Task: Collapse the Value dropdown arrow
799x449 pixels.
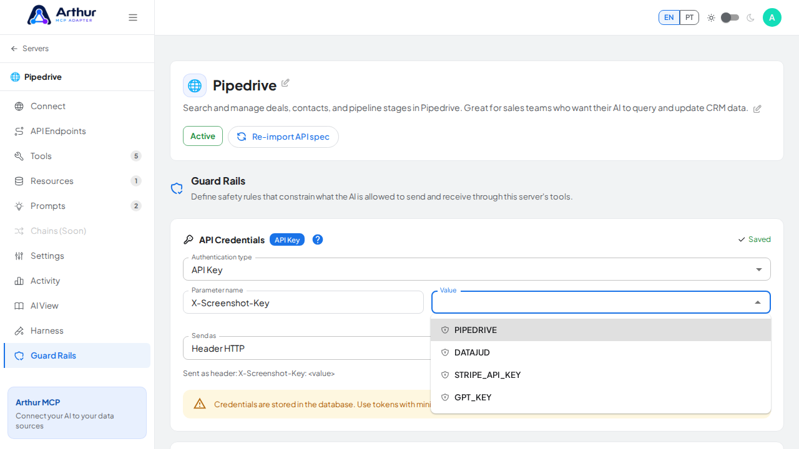Action: 758,302
